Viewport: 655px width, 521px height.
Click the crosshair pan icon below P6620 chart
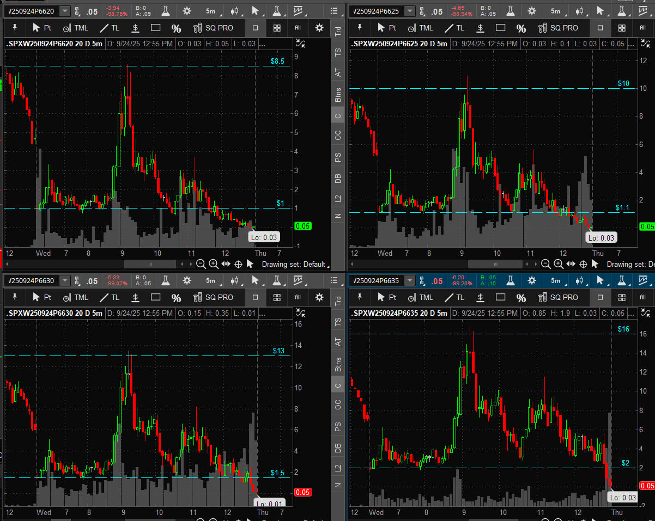coord(238,264)
